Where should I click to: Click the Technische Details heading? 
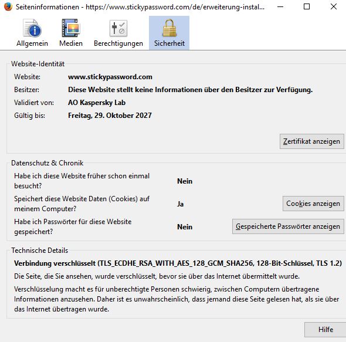(x=40, y=250)
